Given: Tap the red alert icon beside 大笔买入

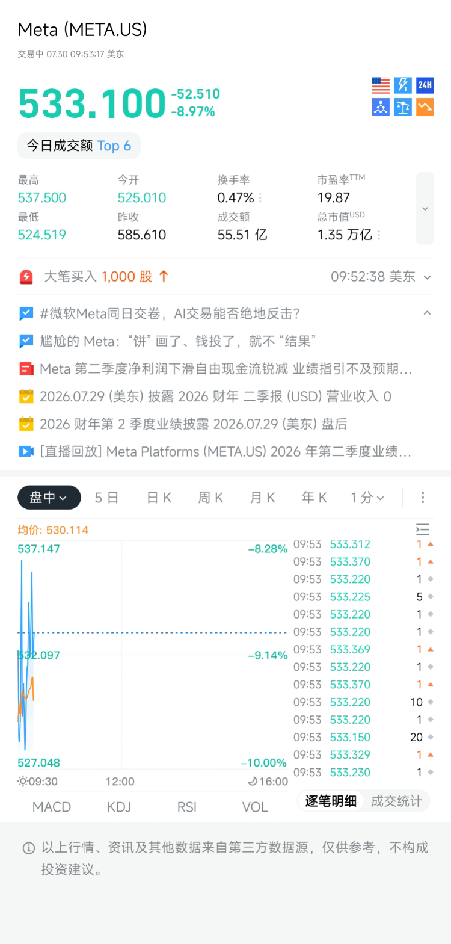Looking at the screenshot, I should (26, 277).
